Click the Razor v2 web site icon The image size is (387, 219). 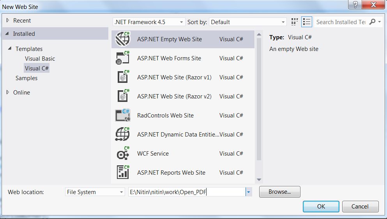pos(123,96)
